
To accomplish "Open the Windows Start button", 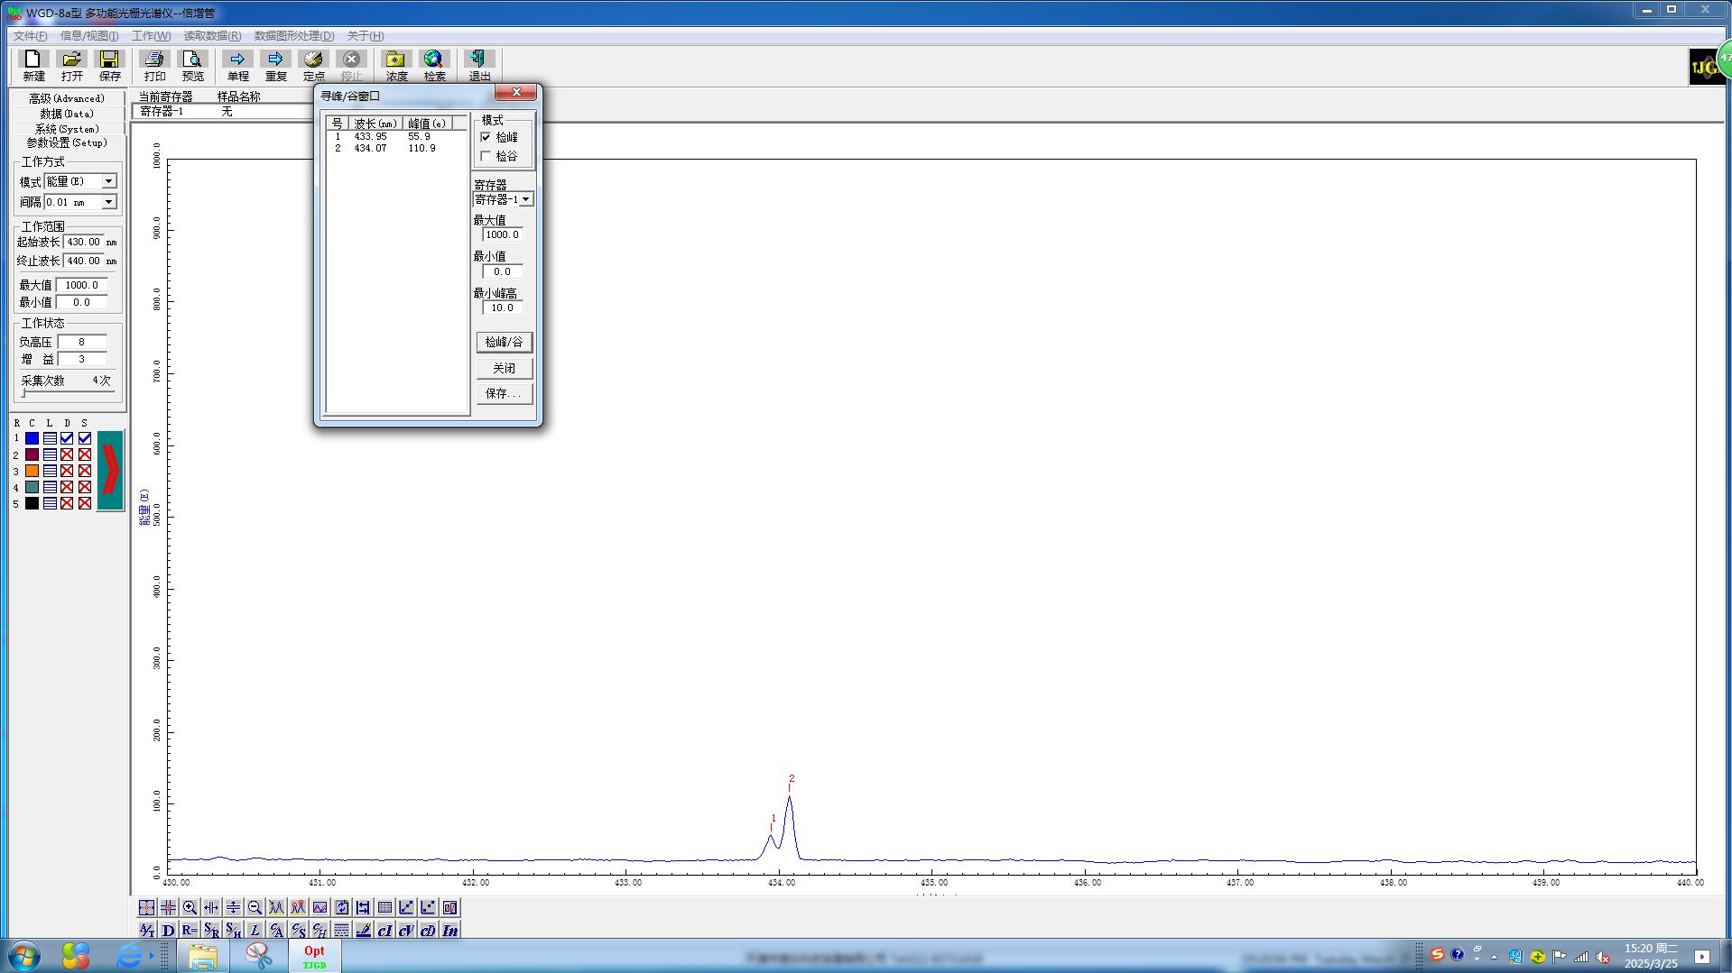I will tap(24, 956).
